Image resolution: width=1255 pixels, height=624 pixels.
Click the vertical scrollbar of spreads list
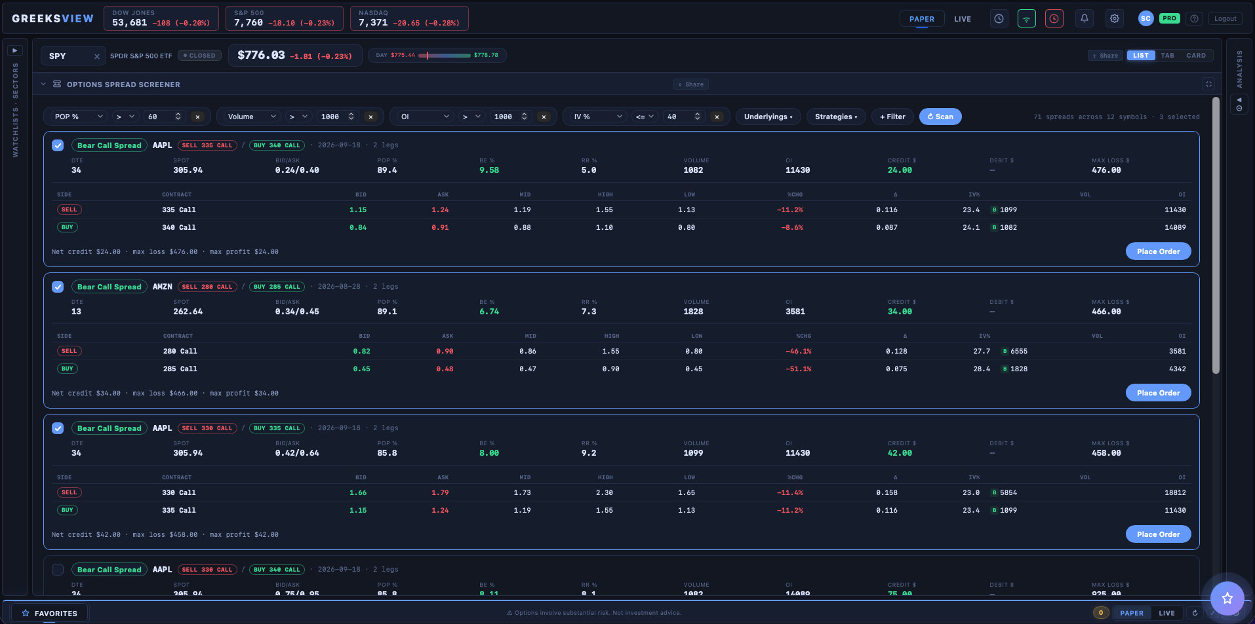click(1216, 236)
